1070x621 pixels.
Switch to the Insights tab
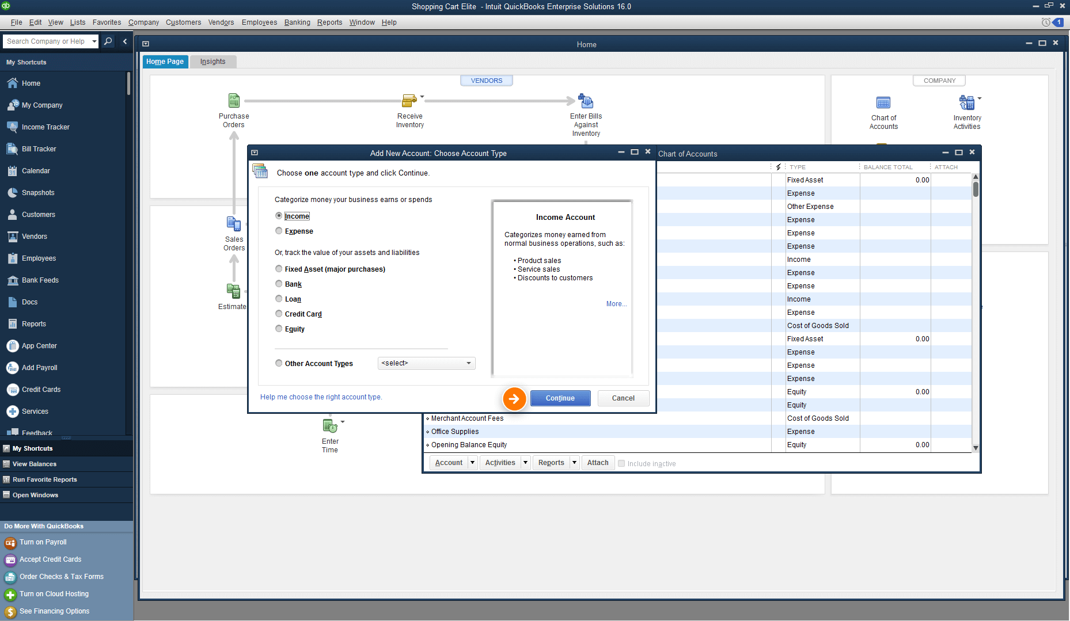[213, 62]
